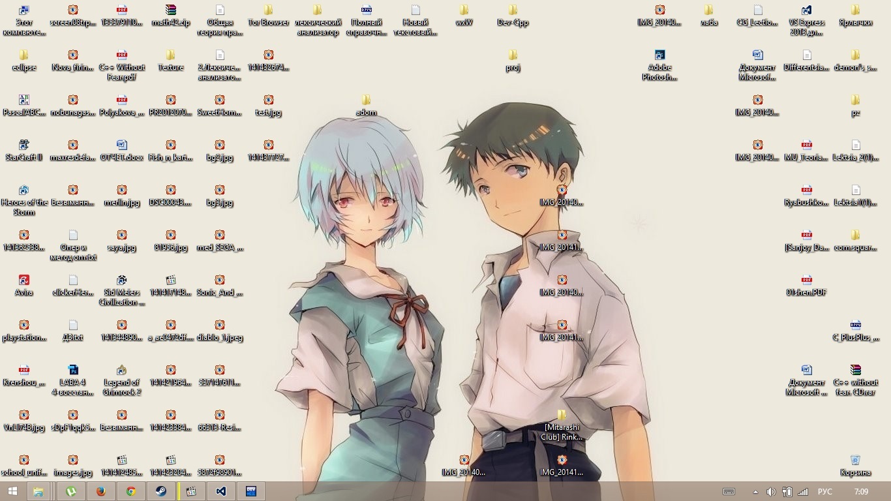Open the eclipse folder icon

(x=24, y=61)
